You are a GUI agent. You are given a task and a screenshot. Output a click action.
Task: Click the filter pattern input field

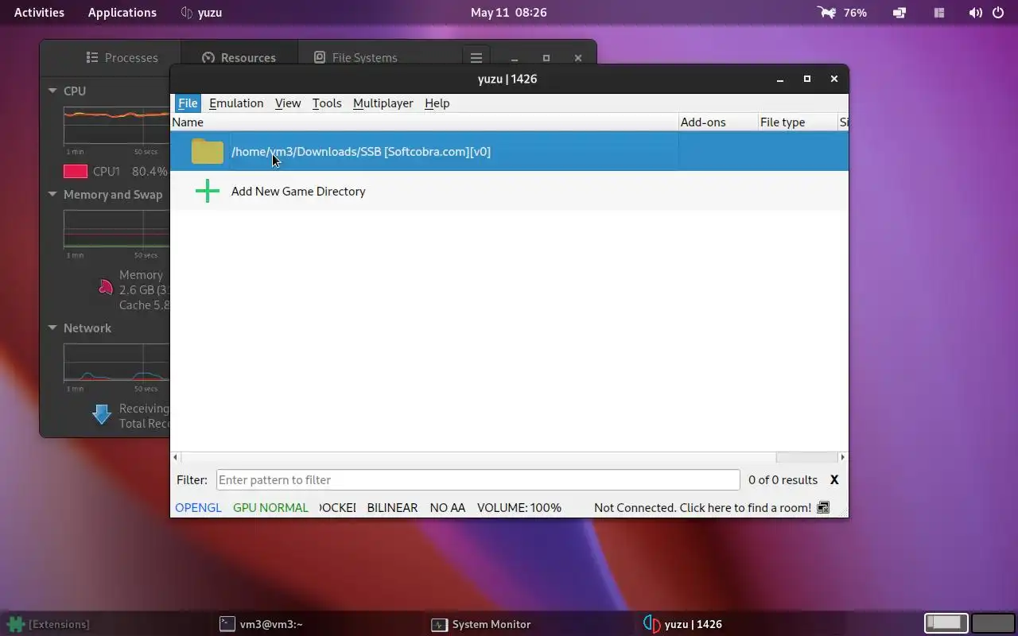[x=478, y=479]
